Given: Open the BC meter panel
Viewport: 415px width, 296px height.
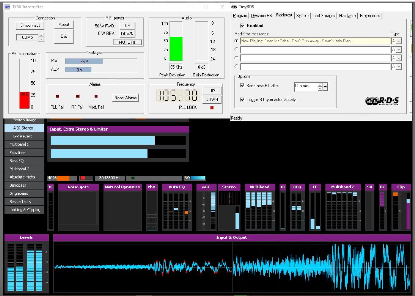Looking at the screenshot, I should pyautogui.click(x=383, y=207).
